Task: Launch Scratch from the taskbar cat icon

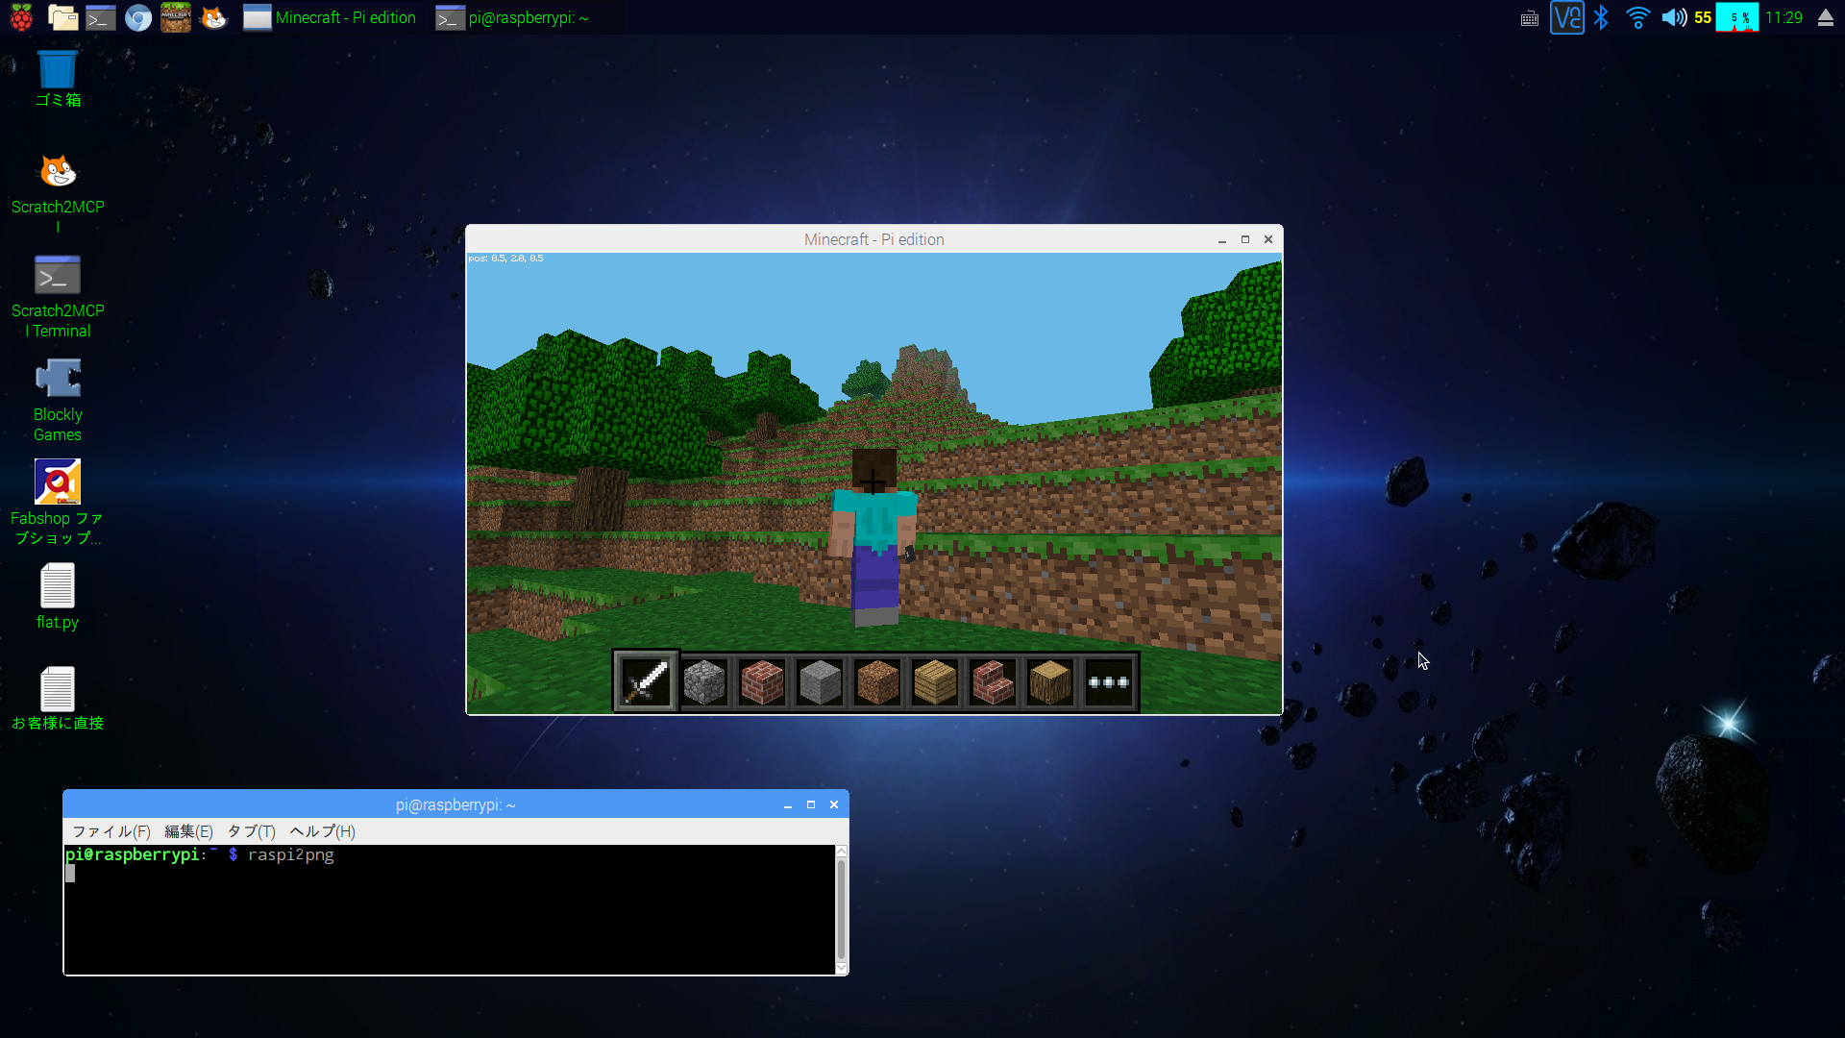Action: pyautogui.click(x=213, y=17)
